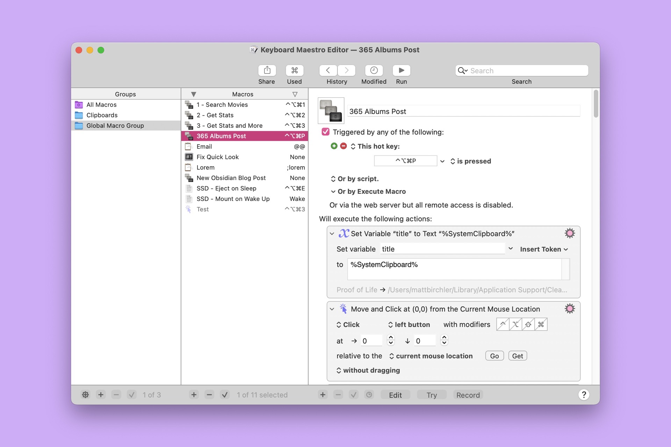Click the Get button

[518, 356]
